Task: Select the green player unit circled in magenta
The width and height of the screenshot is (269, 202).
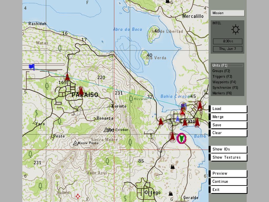Action: 182,138
